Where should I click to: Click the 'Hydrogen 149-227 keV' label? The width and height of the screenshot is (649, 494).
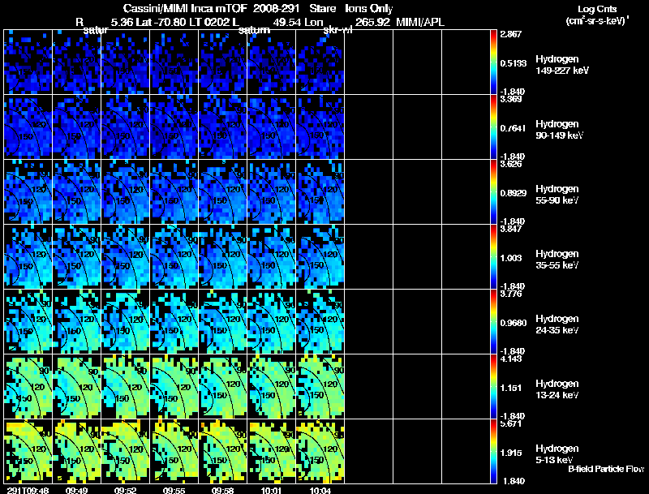[x=562, y=65]
